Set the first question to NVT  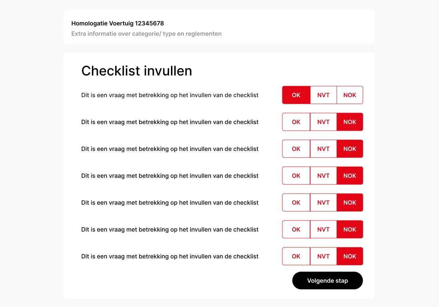[x=323, y=95]
